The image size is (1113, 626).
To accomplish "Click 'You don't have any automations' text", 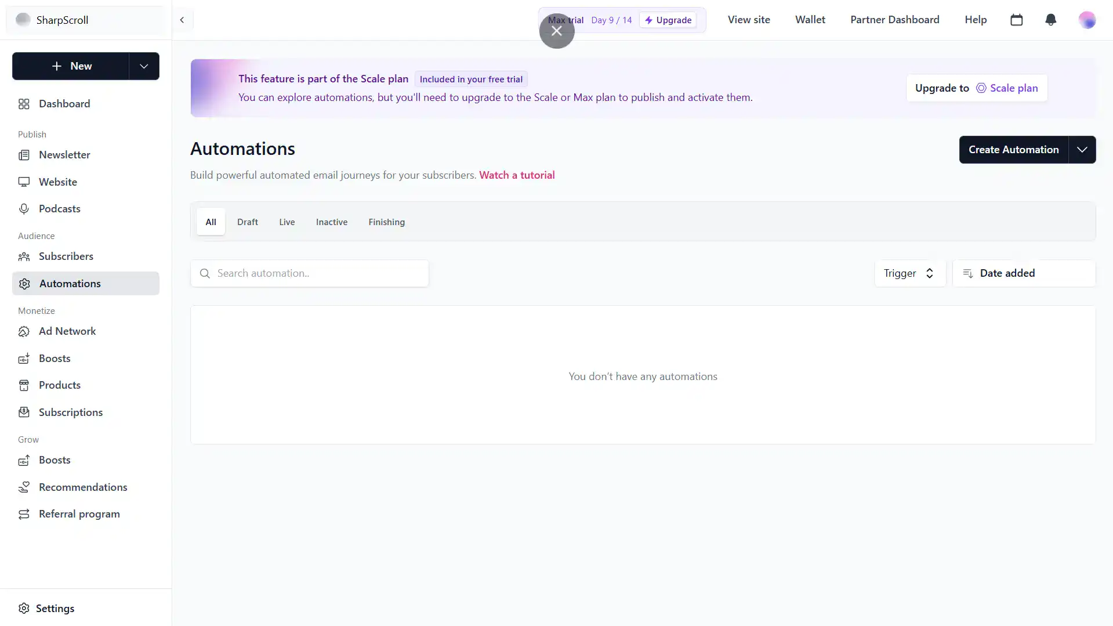I will tap(643, 377).
